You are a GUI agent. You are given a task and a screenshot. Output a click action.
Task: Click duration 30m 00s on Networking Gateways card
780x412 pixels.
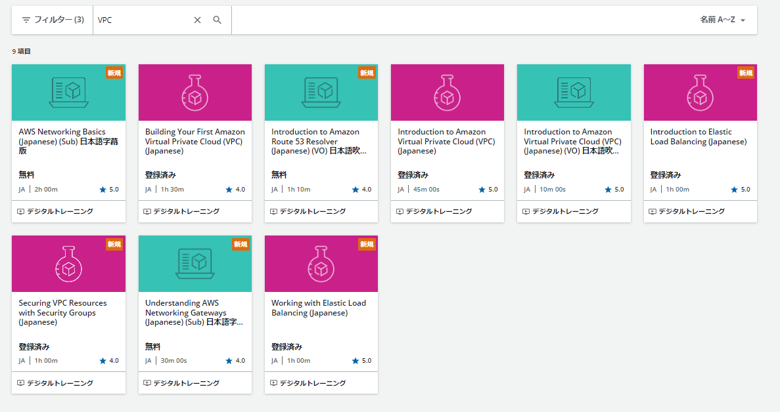point(173,360)
